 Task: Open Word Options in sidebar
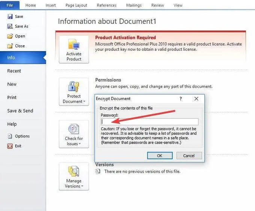pyautogui.click(x=10, y=136)
